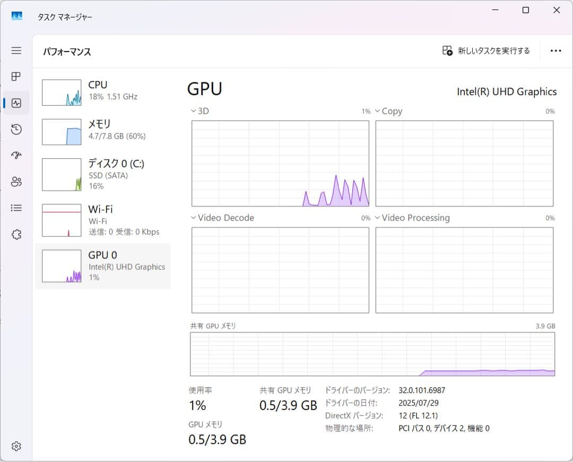Click 新しいタスクを実行する to run new task
Viewport: 573px width, 462px height.
(485, 50)
